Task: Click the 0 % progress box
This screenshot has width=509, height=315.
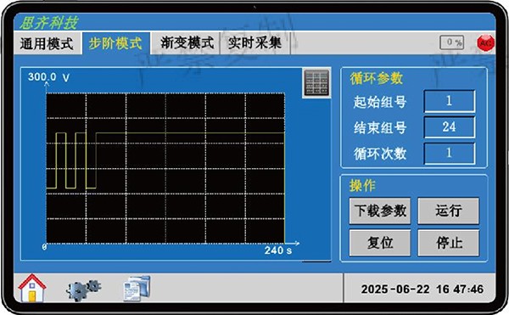Action: coord(452,42)
